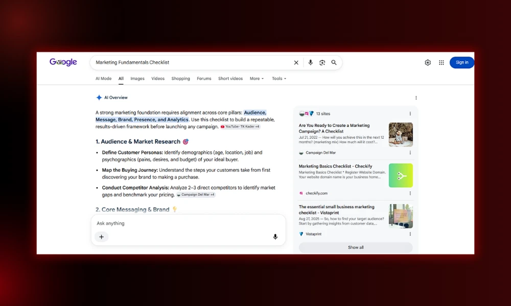Select the All results tab
The image size is (511, 306).
pos(121,79)
